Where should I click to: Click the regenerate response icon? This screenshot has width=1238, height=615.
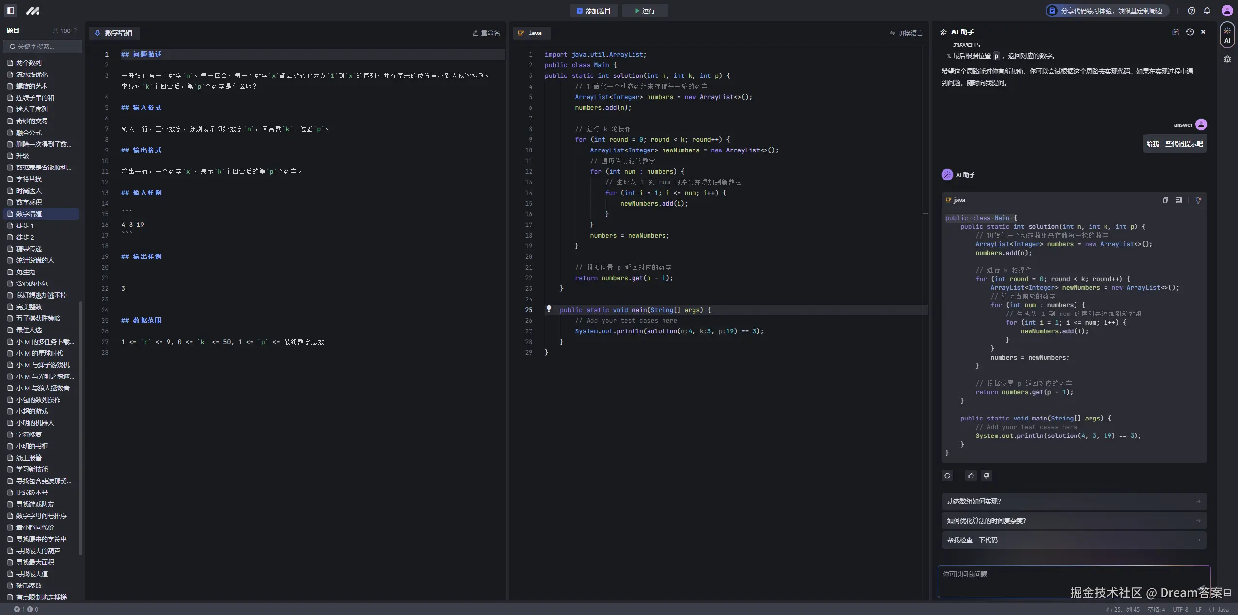click(947, 476)
